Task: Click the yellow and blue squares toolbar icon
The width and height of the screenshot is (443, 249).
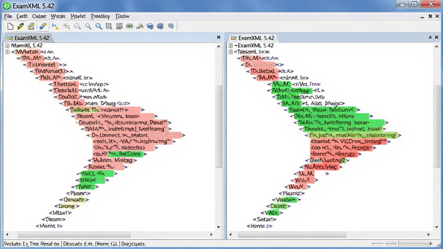Action: tap(31, 26)
